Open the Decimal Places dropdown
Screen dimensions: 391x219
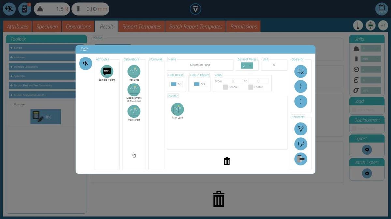click(x=247, y=65)
